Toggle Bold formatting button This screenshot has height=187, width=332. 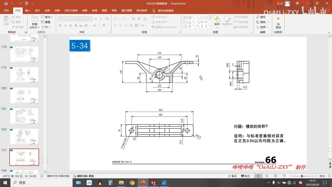(x=60, y=25)
